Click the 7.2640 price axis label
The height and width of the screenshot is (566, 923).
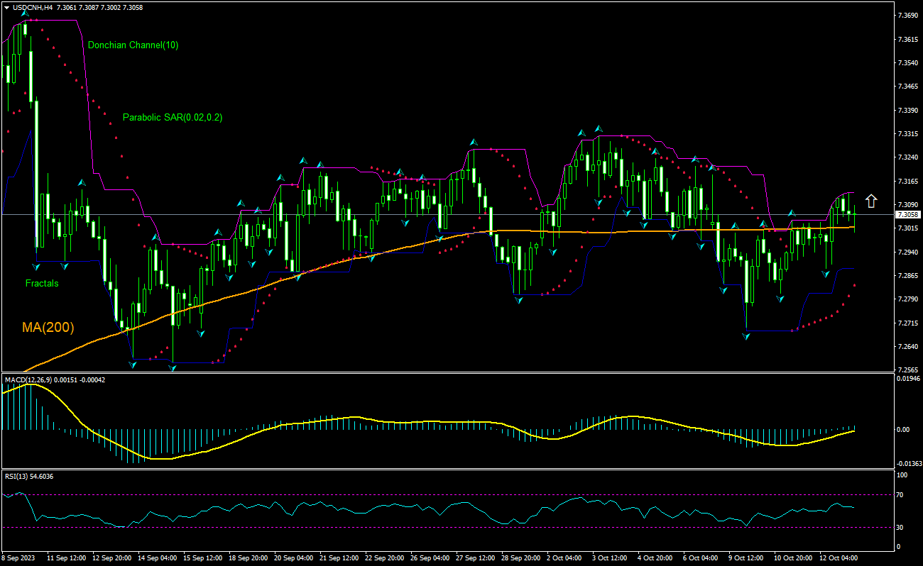(907, 346)
